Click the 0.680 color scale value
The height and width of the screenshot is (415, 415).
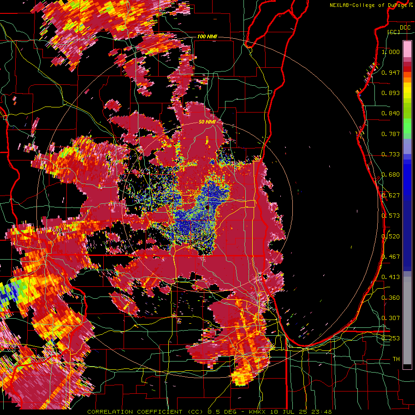point(391,174)
